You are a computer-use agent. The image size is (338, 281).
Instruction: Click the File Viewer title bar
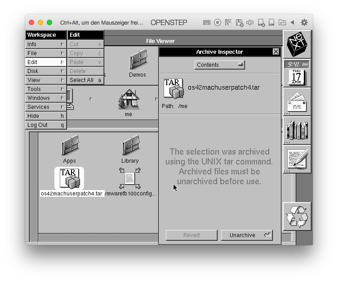click(x=160, y=41)
